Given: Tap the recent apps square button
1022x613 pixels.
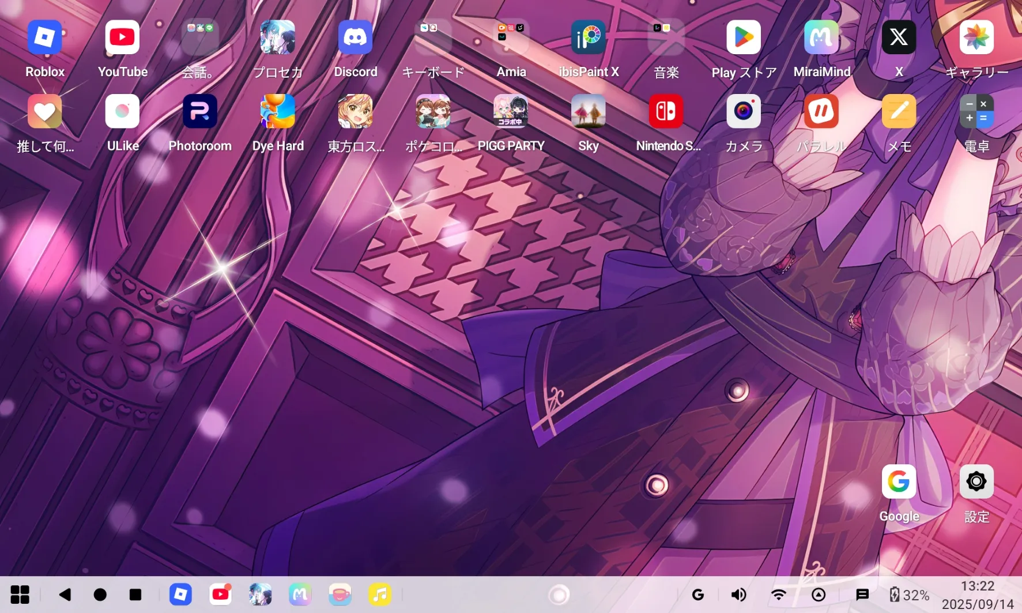Looking at the screenshot, I should point(135,595).
